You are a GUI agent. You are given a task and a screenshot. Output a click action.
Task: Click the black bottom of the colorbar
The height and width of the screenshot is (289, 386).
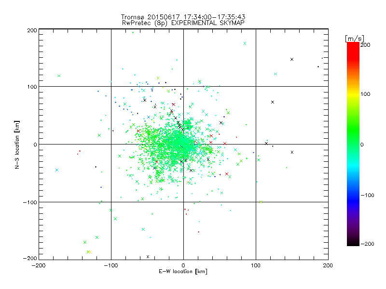pyautogui.click(x=353, y=242)
